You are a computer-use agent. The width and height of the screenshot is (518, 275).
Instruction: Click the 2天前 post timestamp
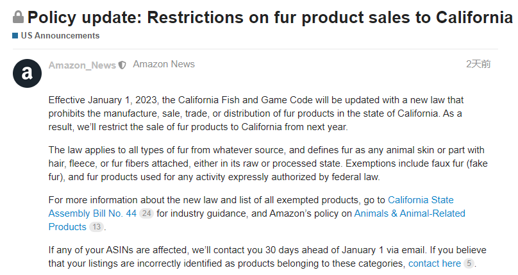coord(478,64)
